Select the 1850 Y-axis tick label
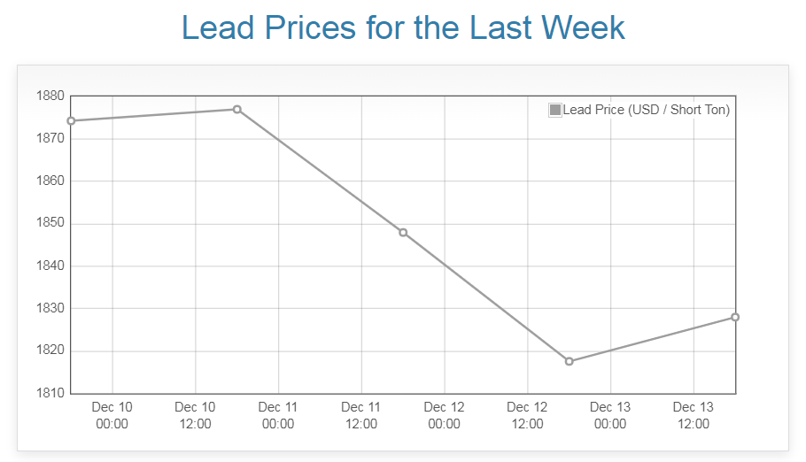This screenshot has width=806, height=462. [x=50, y=223]
